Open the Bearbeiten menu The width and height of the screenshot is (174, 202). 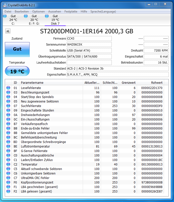(22, 11)
